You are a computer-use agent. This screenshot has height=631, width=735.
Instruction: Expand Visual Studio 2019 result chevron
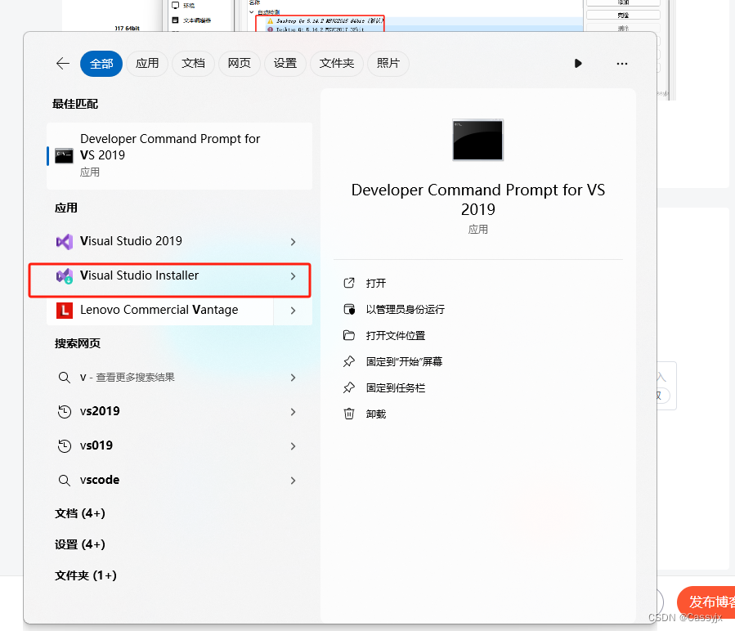(x=293, y=242)
